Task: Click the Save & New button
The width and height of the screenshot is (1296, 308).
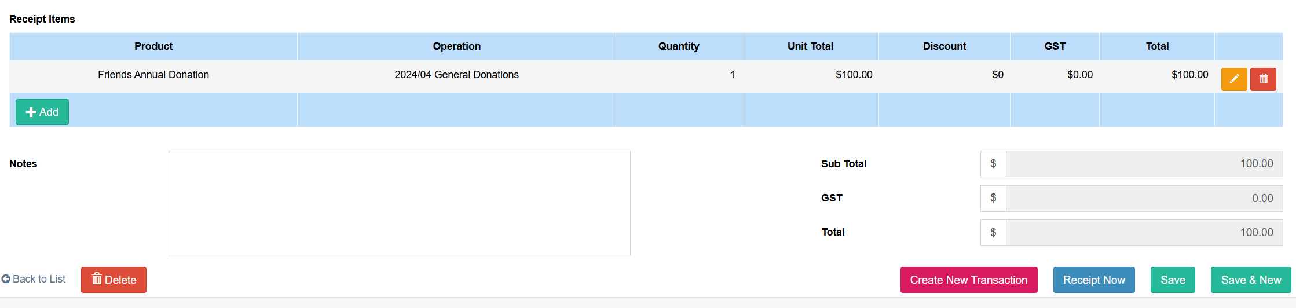Action: click(1251, 280)
